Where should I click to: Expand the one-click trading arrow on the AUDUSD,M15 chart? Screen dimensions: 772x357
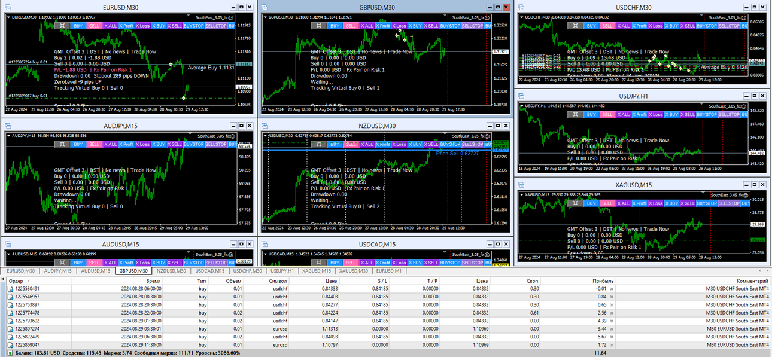tap(8, 254)
